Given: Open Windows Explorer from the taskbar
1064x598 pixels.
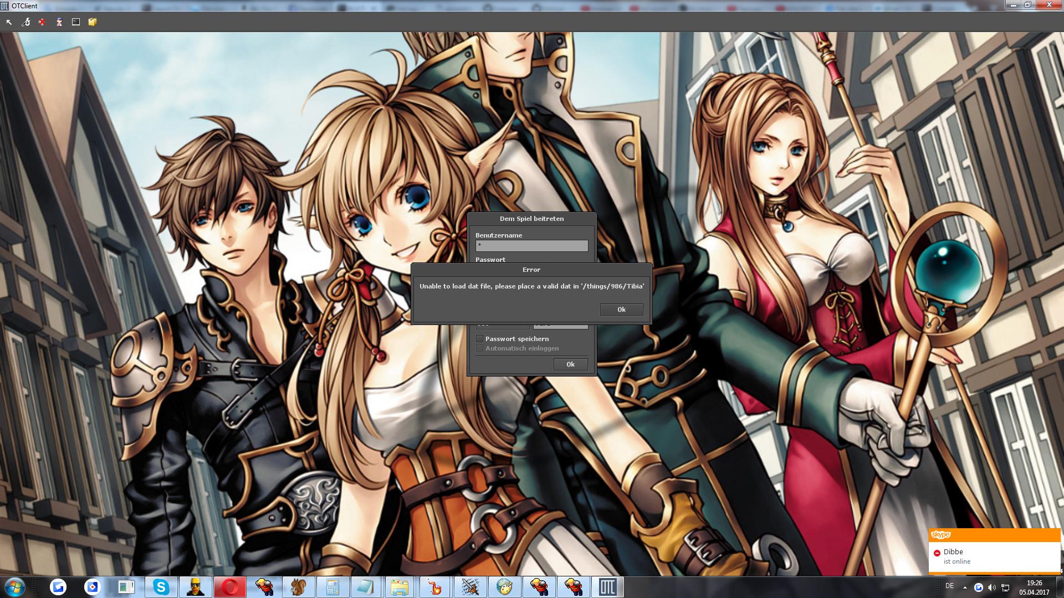Looking at the screenshot, I should tap(400, 587).
